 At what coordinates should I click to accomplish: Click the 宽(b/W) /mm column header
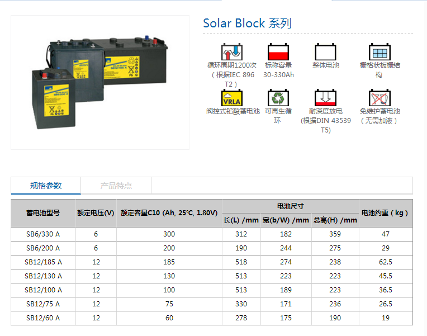[x=286, y=220]
